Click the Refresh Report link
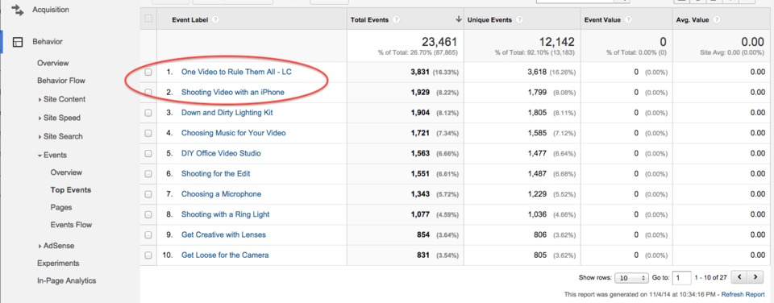 click(x=743, y=294)
